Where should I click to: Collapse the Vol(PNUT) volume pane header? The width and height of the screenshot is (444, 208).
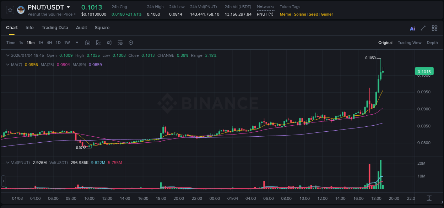[8, 163]
